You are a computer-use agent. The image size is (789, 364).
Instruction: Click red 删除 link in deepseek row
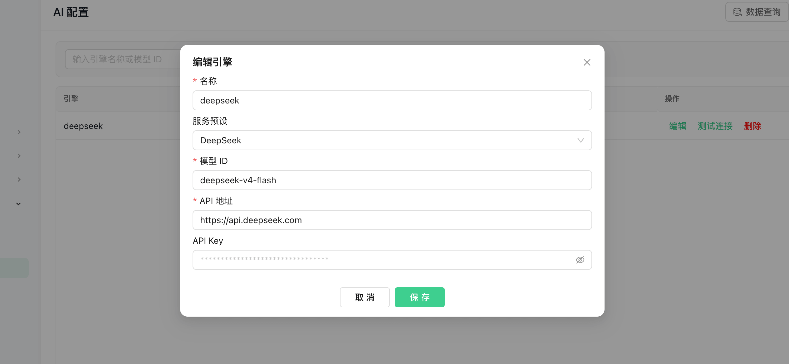[x=752, y=126]
